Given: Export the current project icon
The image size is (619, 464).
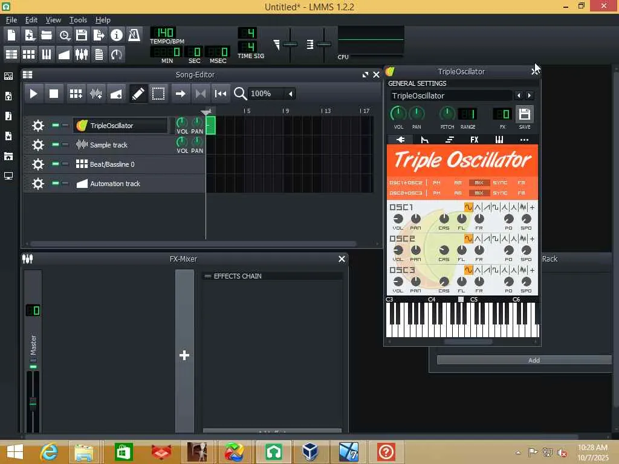Looking at the screenshot, I should 99,35.
